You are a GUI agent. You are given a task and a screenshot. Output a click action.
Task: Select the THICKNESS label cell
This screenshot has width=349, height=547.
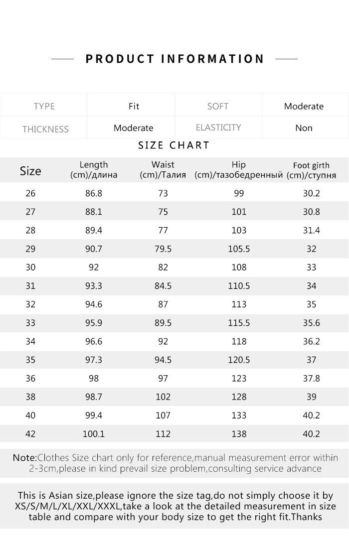pos(45,129)
